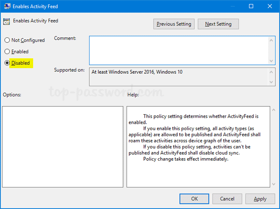Choose the Enabled radio option
This screenshot has width=280, height=209.
coord(7,52)
